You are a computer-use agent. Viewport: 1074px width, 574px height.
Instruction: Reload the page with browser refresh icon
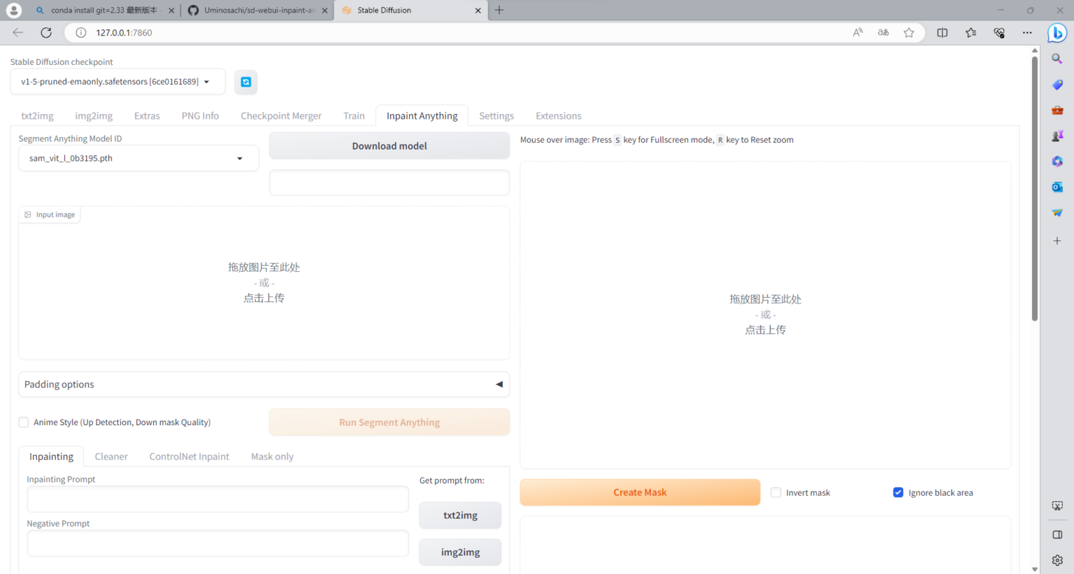coord(46,33)
